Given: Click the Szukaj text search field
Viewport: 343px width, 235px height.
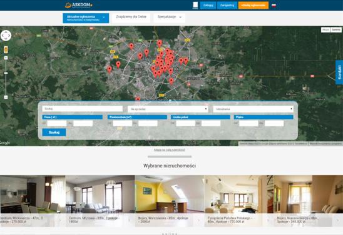Looking at the screenshot, I should click(x=83, y=109).
